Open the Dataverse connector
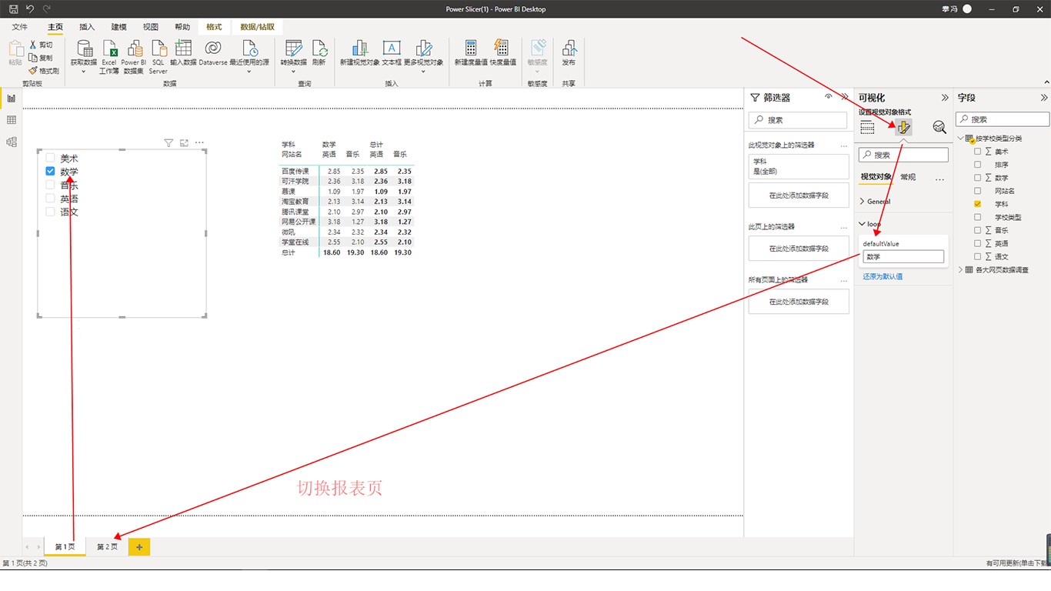The width and height of the screenshot is (1051, 591). [213, 53]
